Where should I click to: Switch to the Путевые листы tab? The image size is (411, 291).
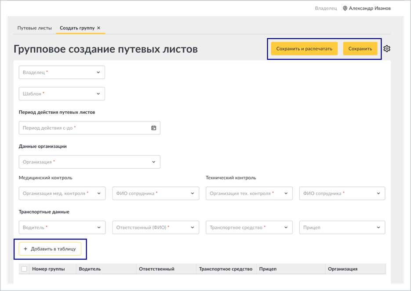click(x=35, y=28)
